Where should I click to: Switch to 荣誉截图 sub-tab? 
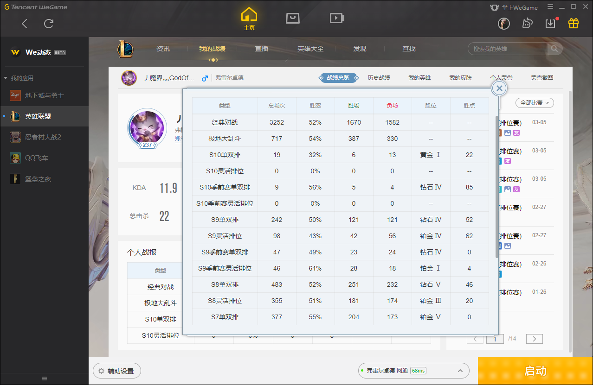(x=542, y=78)
